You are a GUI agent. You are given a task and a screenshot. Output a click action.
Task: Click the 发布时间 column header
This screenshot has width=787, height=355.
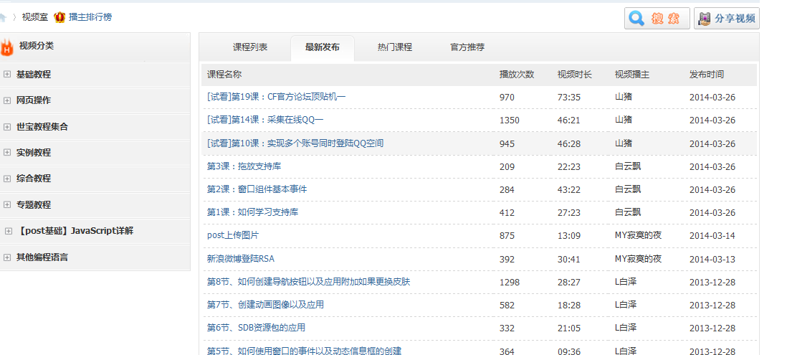pos(707,75)
